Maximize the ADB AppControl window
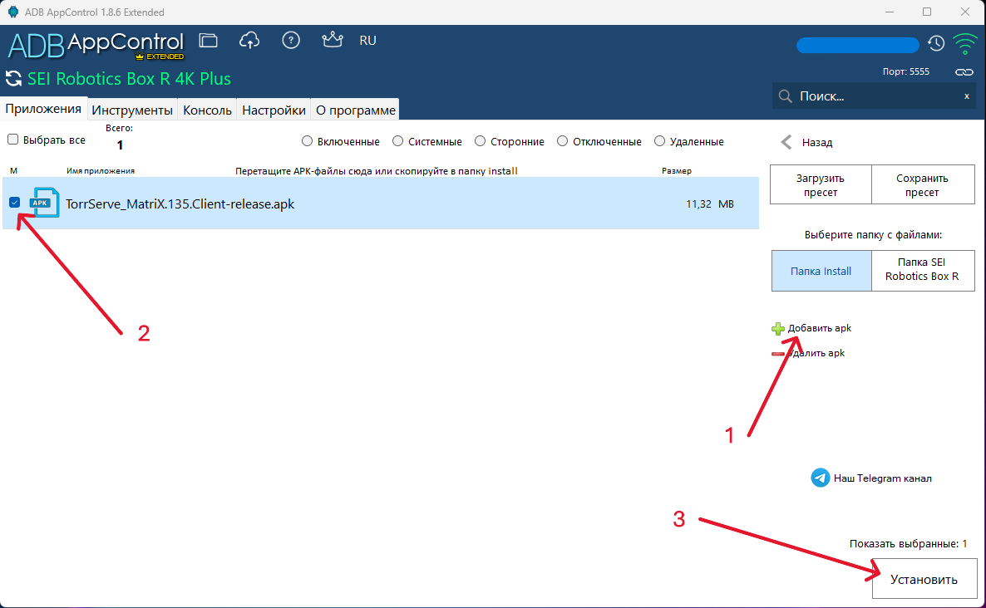The image size is (986, 608). 927,12
